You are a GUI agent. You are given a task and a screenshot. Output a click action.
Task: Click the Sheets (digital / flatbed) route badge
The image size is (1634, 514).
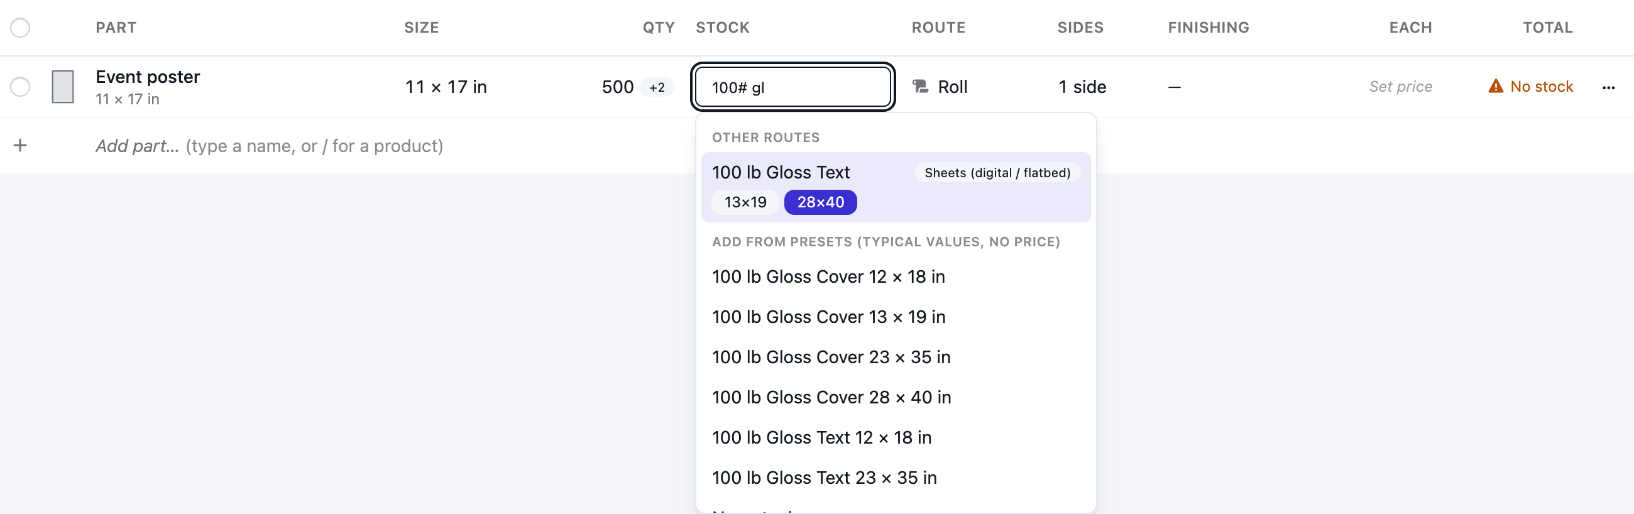click(x=997, y=173)
